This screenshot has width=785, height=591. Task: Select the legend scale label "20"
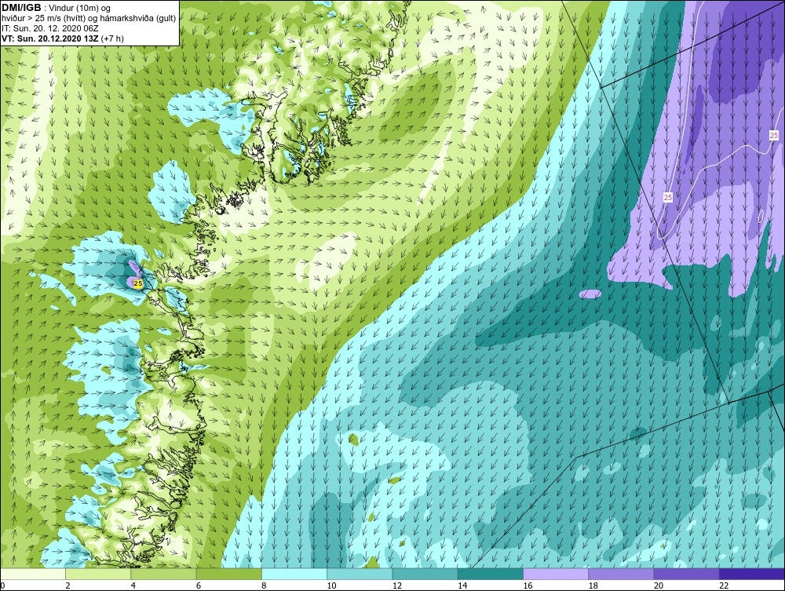click(x=659, y=586)
